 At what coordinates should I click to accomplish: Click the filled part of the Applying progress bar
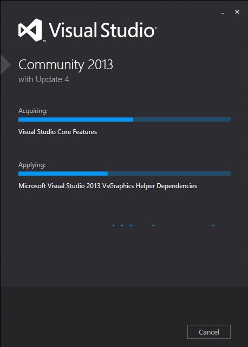[63, 173]
